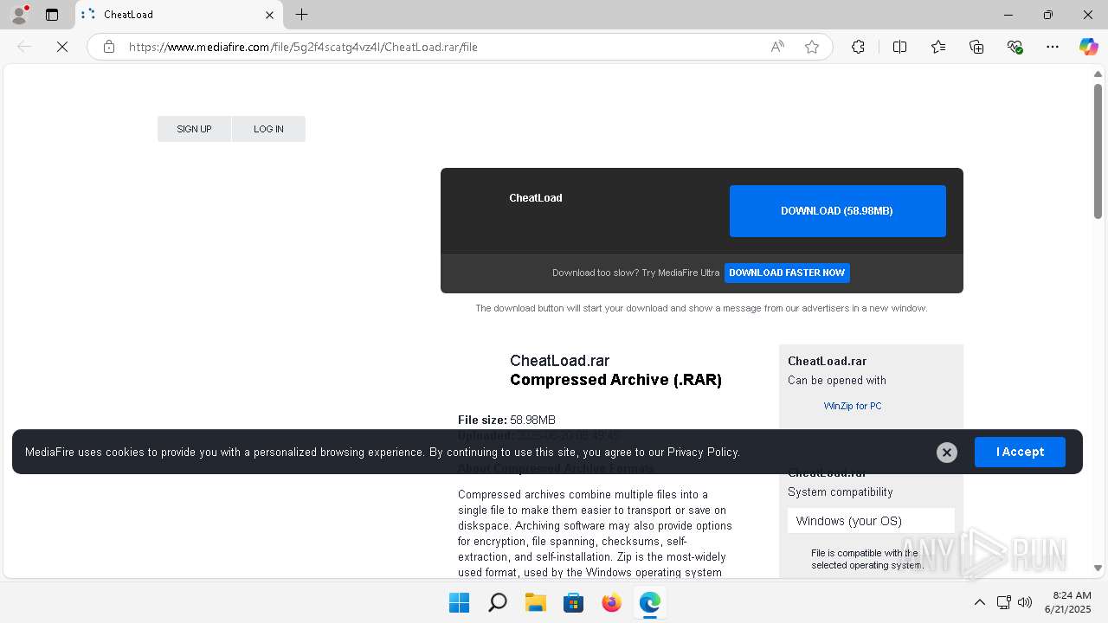Click the back navigation arrow

(24, 47)
